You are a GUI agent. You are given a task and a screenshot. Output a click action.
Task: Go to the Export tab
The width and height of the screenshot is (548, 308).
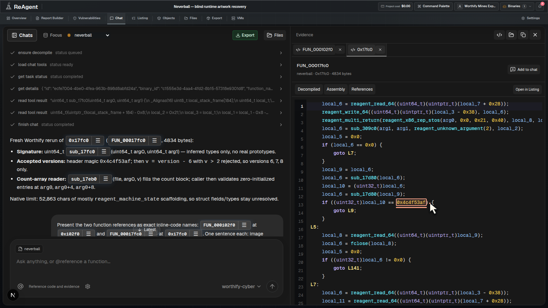point(214,18)
